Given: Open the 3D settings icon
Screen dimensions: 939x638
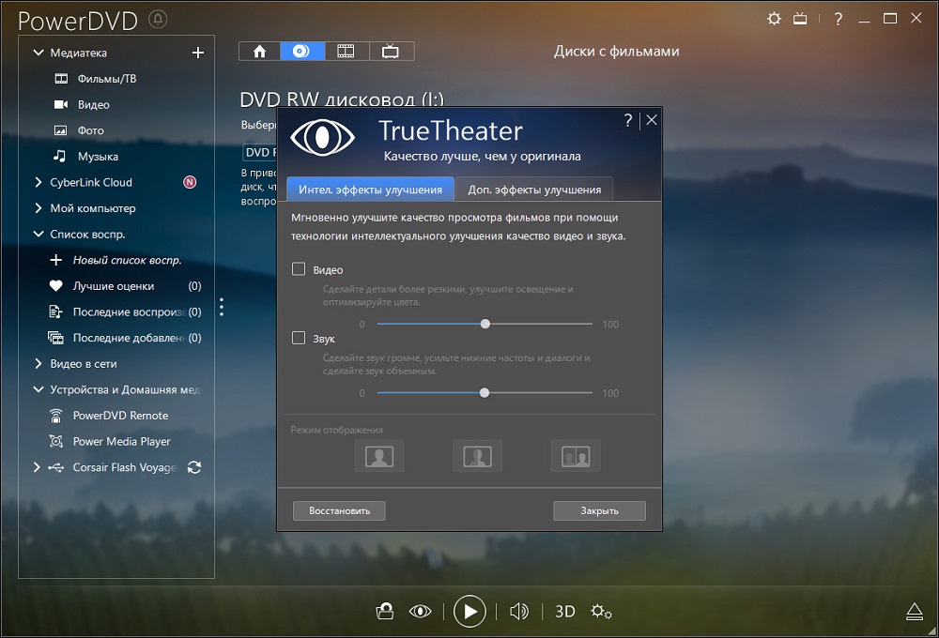Looking at the screenshot, I should 564,612.
